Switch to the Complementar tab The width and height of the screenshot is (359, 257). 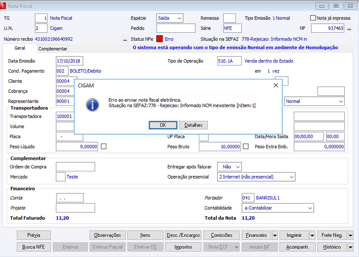(x=53, y=49)
